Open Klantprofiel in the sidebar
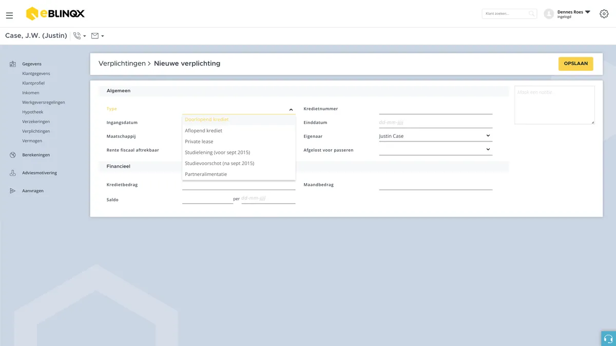The width and height of the screenshot is (616, 346). [33, 83]
